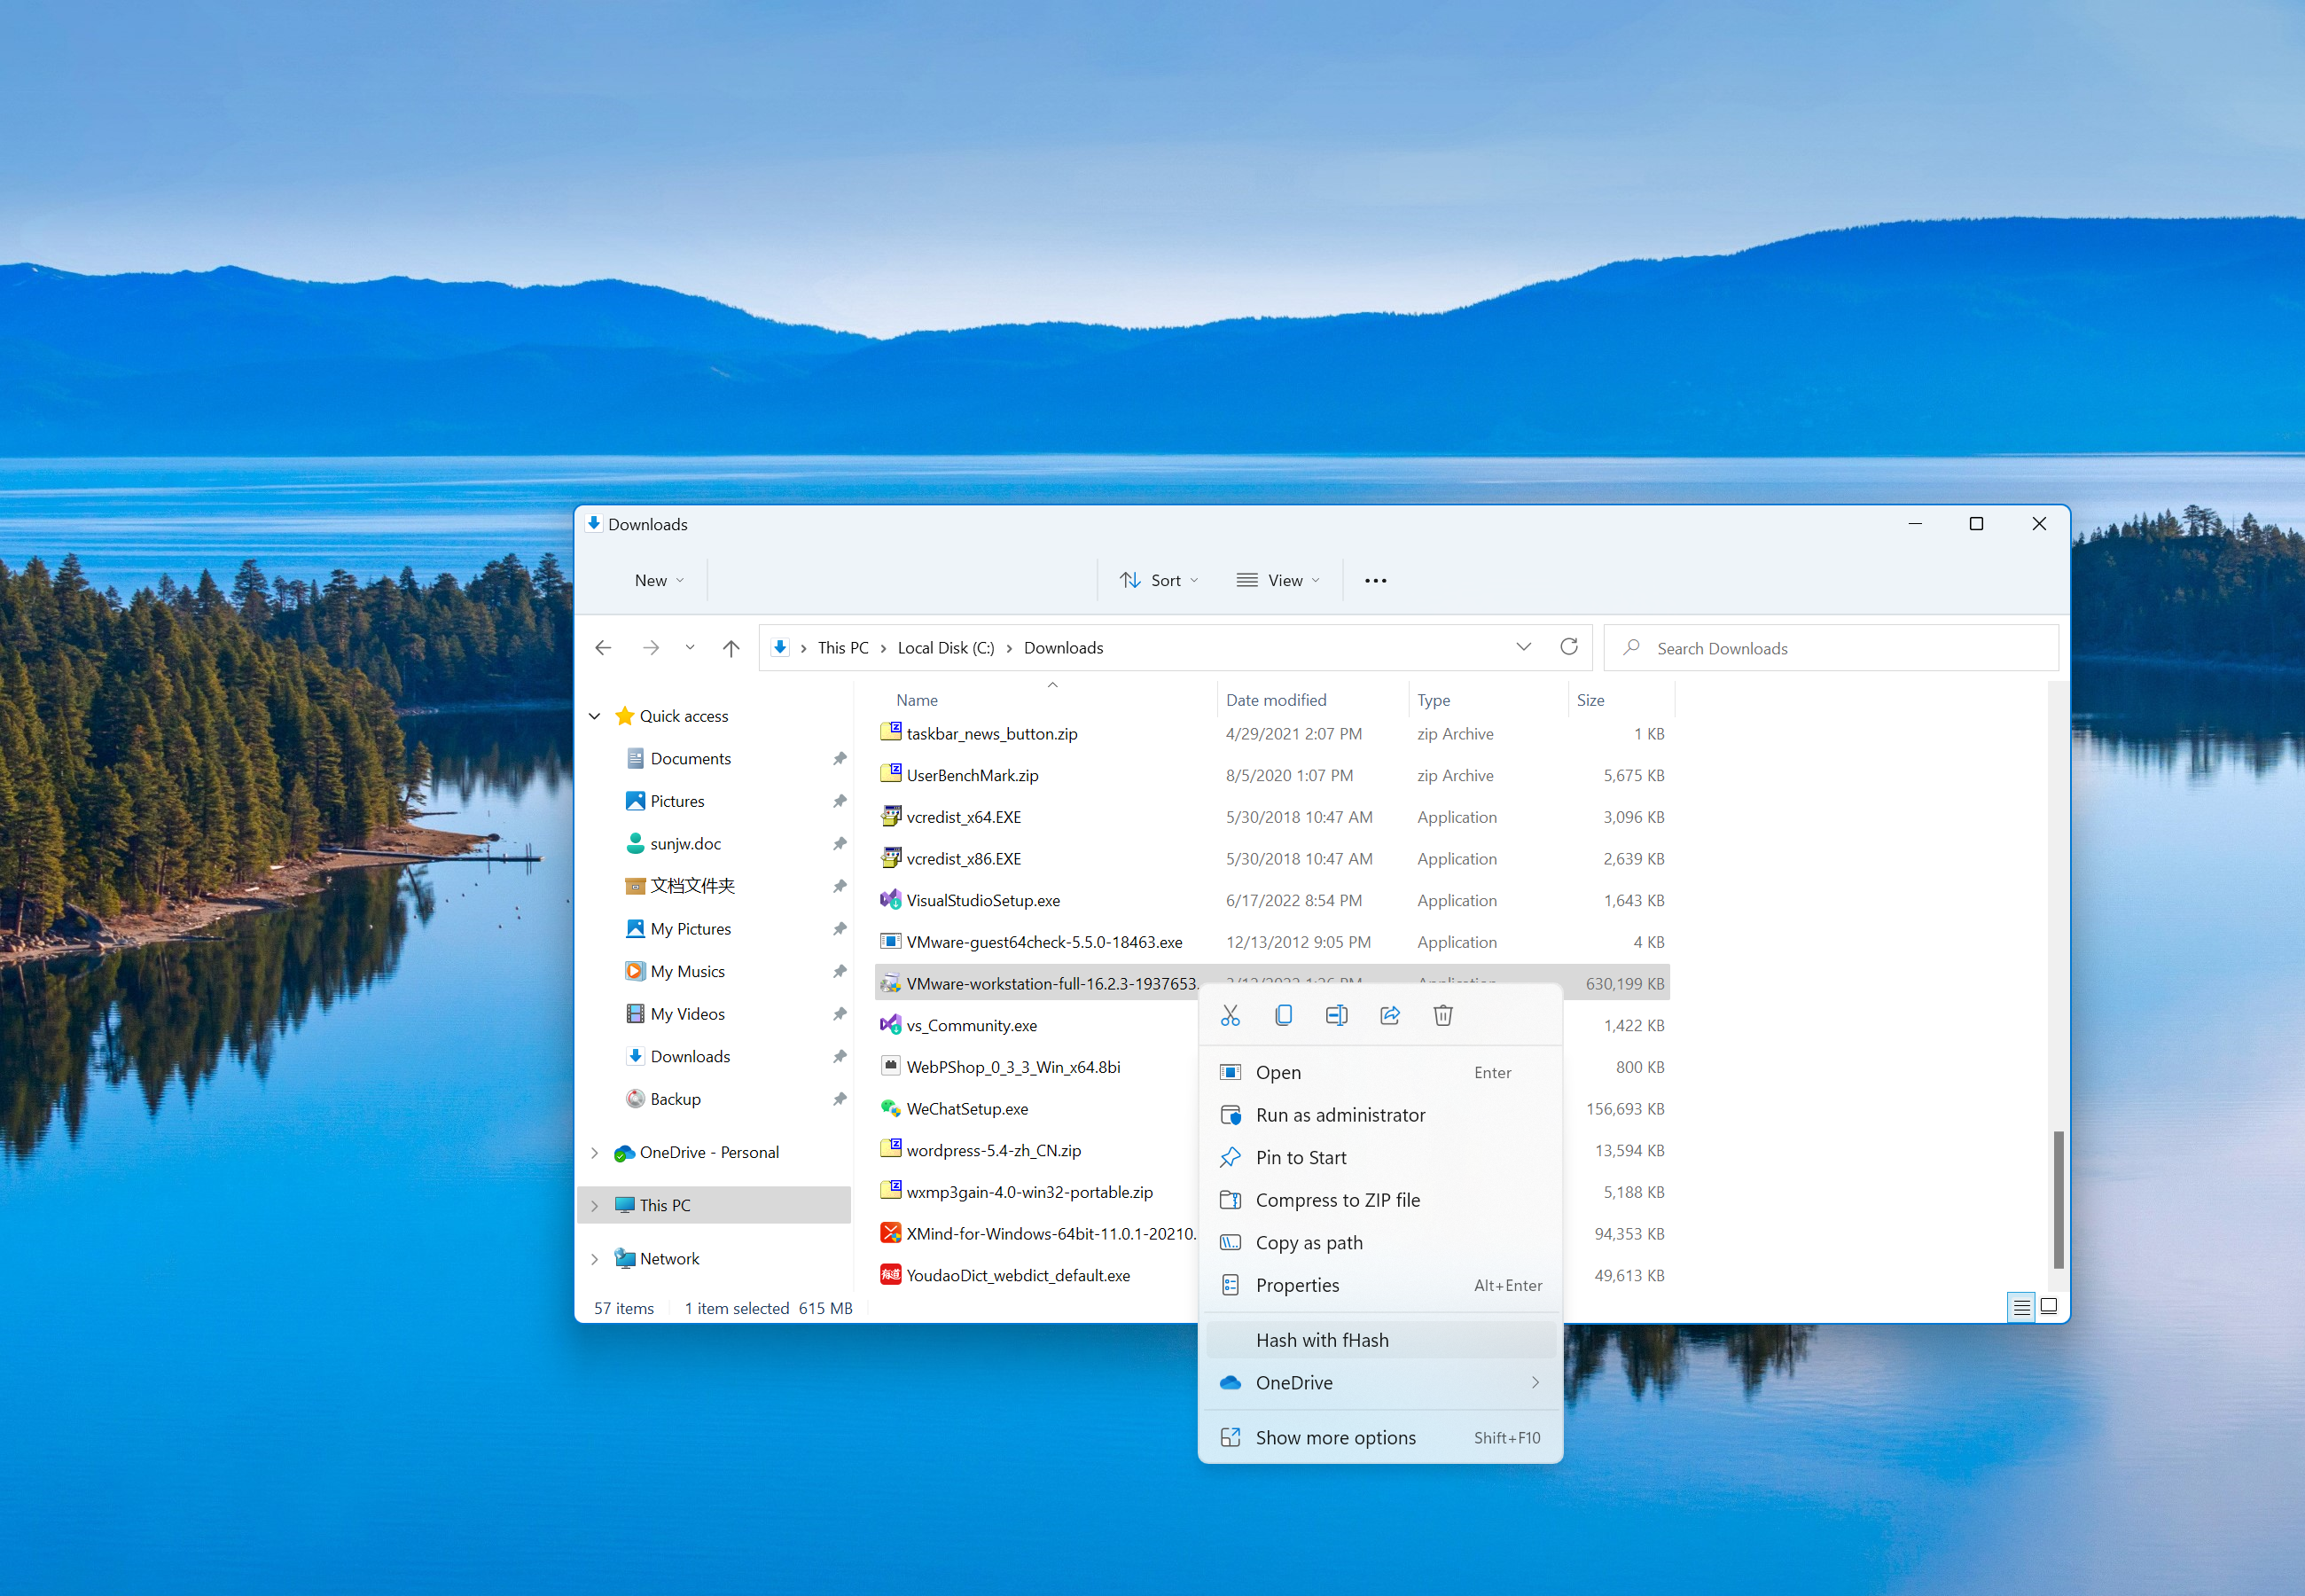Switch to large thumbnail view
Image resolution: width=2305 pixels, height=1596 pixels.
[2048, 1306]
